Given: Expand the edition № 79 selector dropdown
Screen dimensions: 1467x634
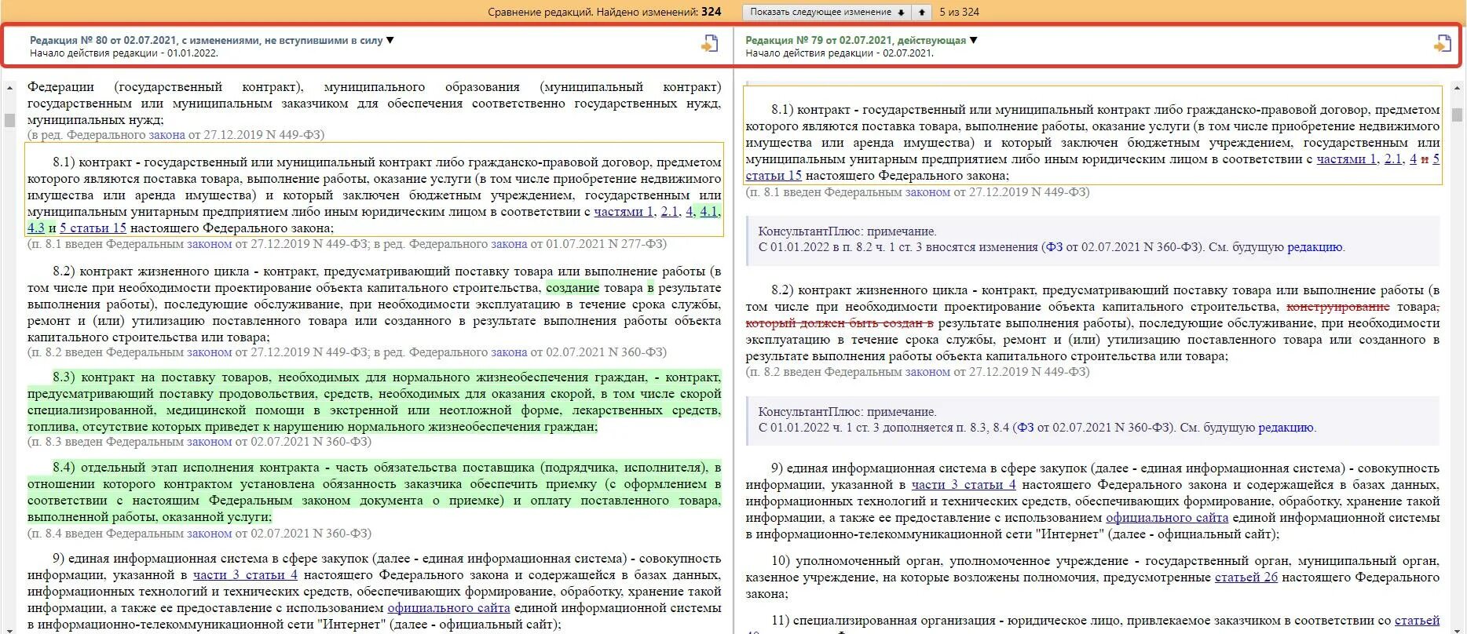Looking at the screenshot, I should tap(974, 40).
